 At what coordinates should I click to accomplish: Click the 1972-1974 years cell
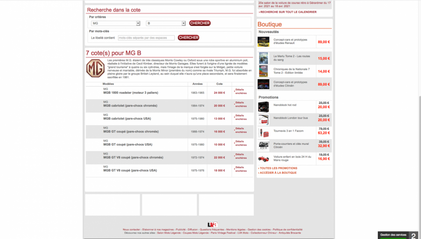point(197,158)
